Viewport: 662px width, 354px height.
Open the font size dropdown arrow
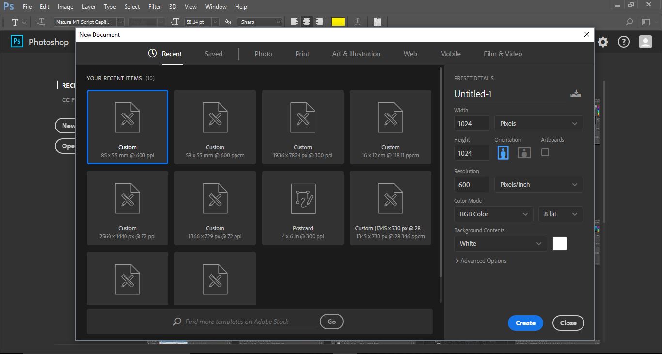(x=215, y=22)
